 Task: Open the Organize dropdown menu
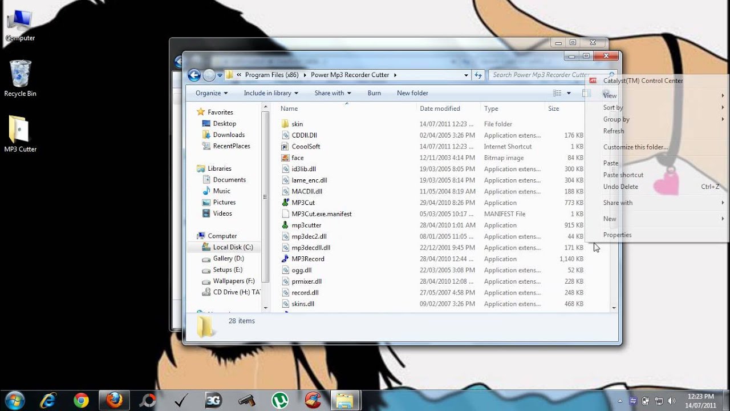(212, 93)
